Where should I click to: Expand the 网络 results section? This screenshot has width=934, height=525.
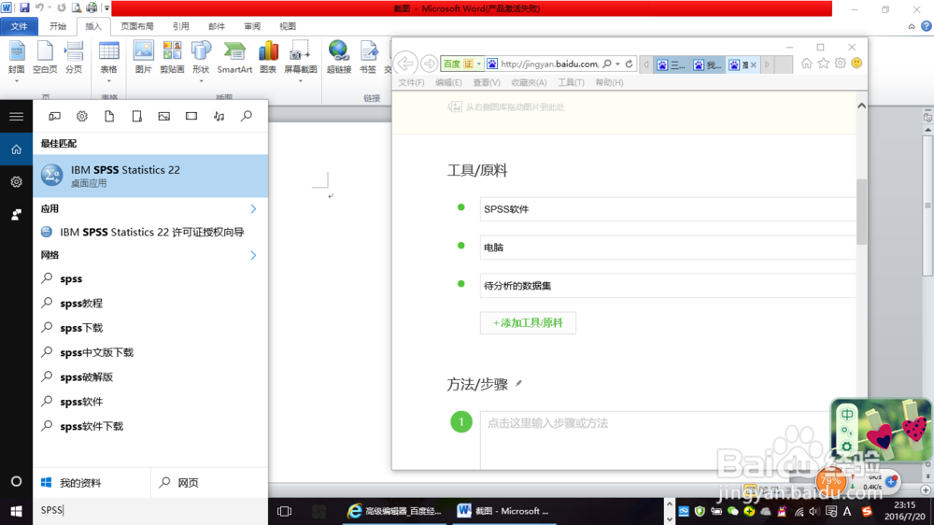coord(253,255)
